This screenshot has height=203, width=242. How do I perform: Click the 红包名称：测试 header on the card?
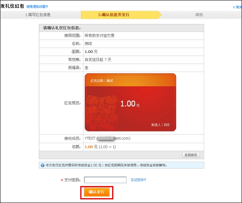click(102, 81)
